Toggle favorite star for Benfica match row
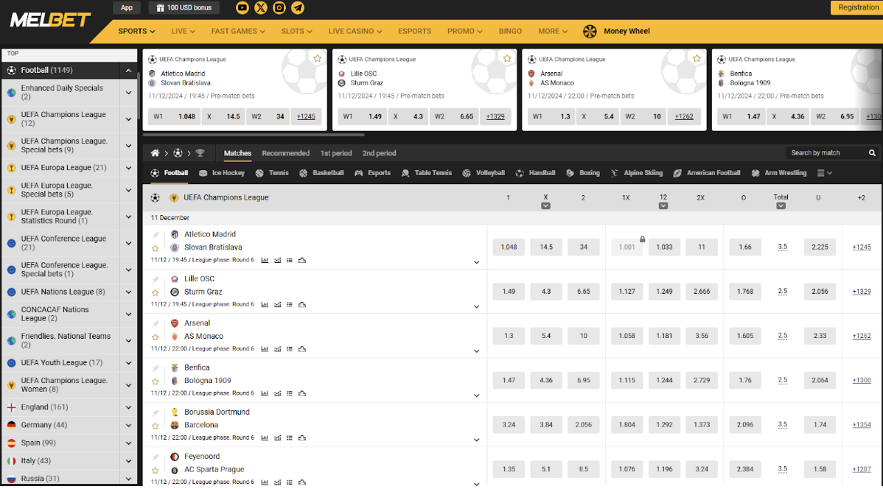 point(156,381)
